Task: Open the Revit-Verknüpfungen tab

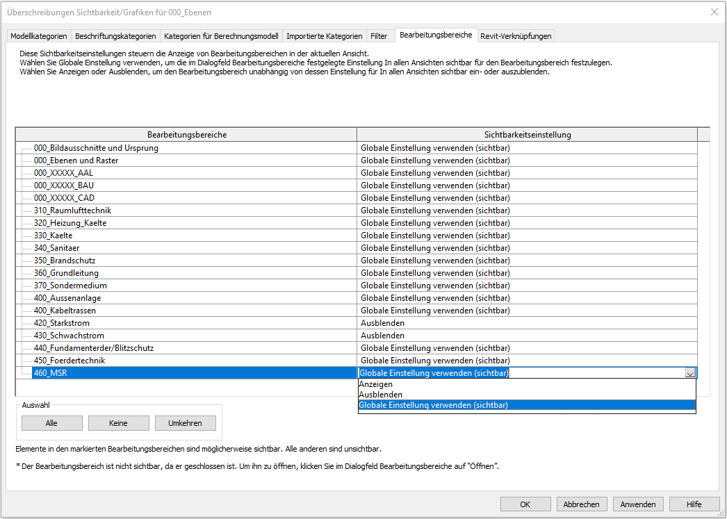Action: (x=516, y=36)
